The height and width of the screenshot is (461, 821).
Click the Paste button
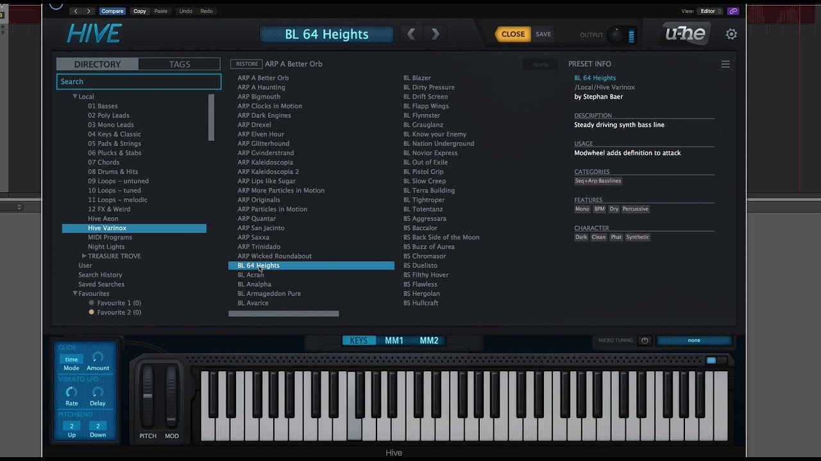[161, 11]
